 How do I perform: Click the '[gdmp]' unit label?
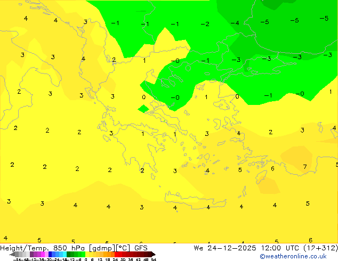102,248
